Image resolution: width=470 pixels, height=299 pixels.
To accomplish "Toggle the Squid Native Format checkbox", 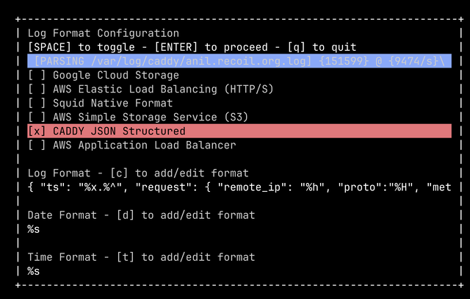I will [x=36, y=103].
